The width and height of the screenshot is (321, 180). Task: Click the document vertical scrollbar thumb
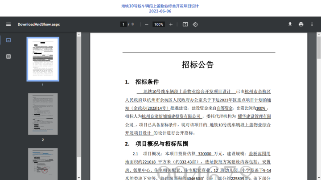[x=319, y=48]
